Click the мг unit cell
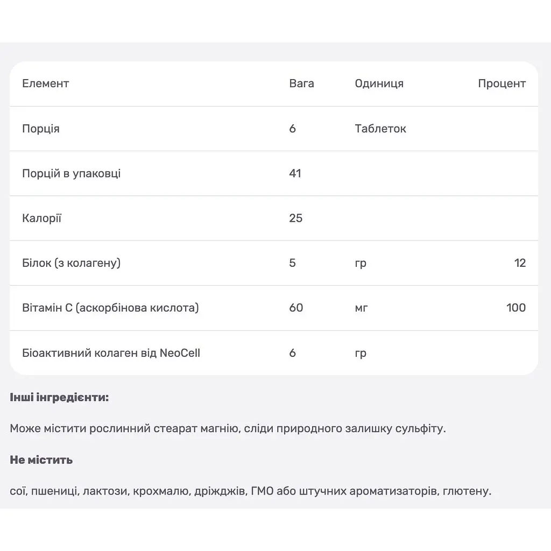 (x=361, y=308)
